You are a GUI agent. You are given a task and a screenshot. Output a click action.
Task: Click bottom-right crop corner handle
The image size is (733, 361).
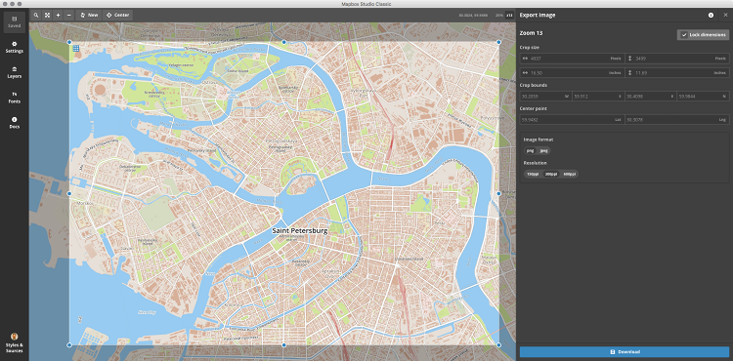[498, 345]
